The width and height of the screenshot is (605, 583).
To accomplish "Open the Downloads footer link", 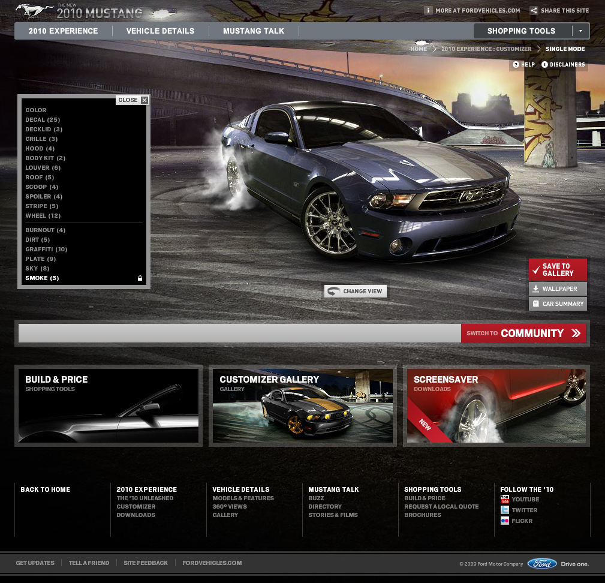I will pyautogui.click(x=136, y=515).
